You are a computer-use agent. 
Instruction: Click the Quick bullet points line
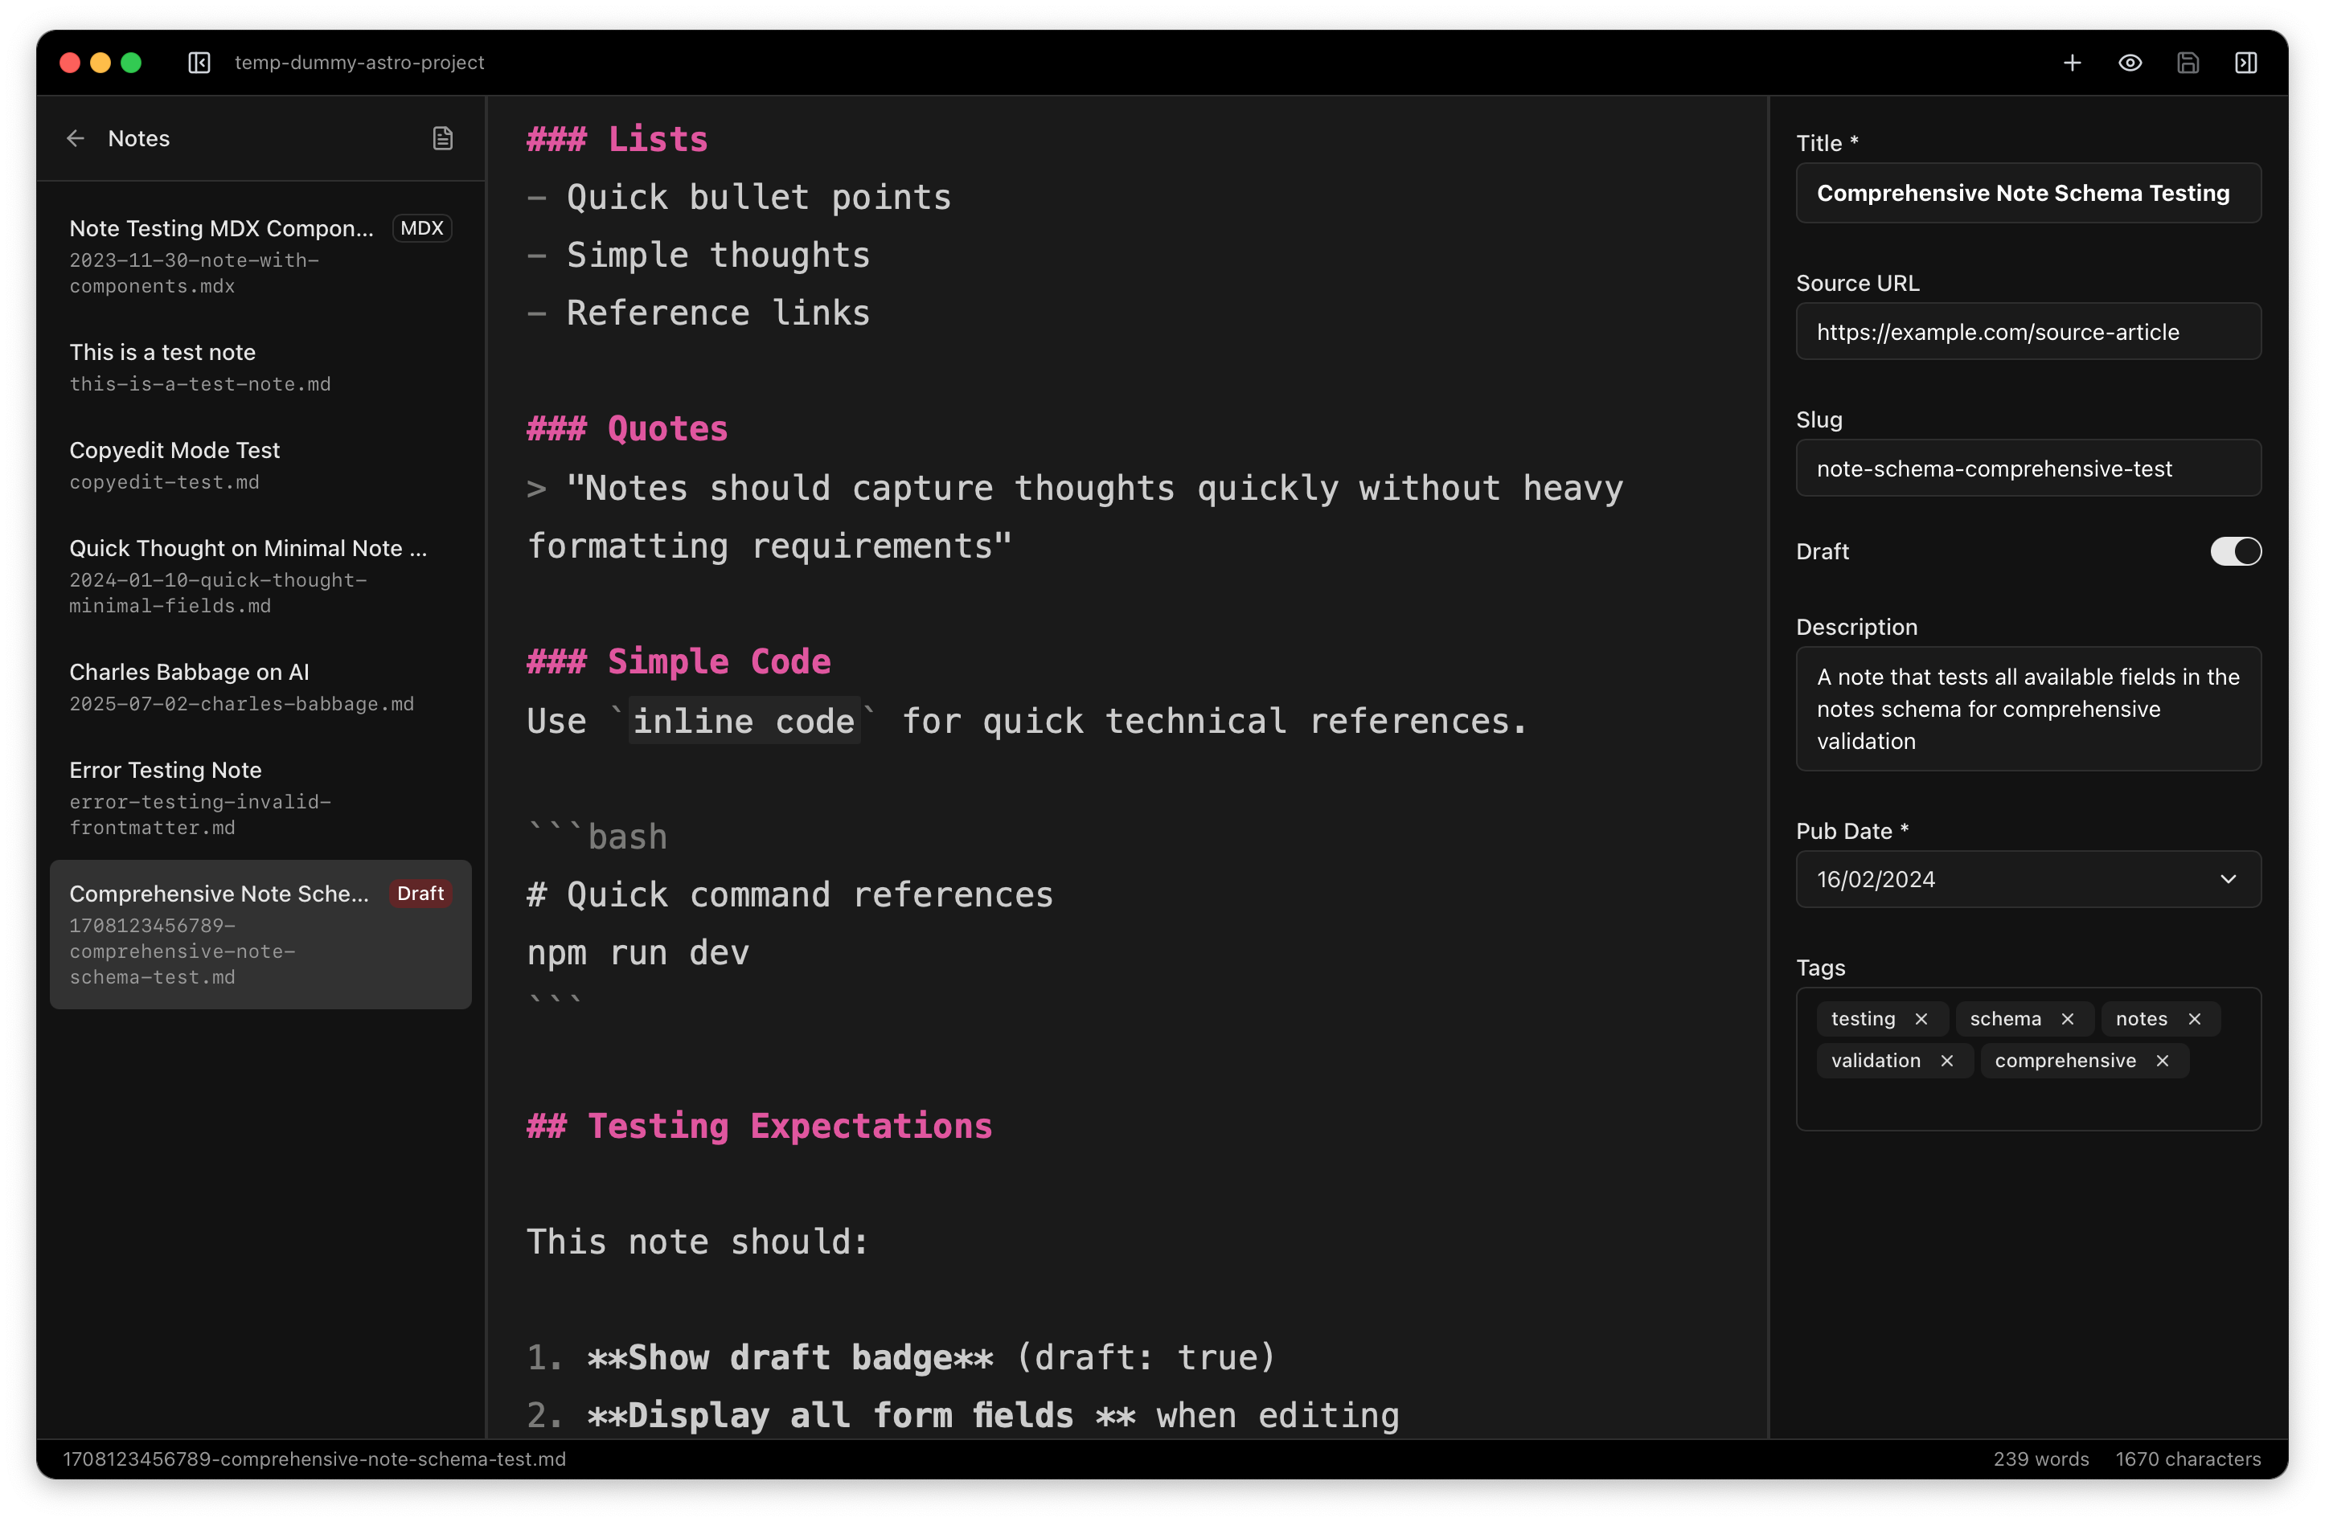[740, 197]
